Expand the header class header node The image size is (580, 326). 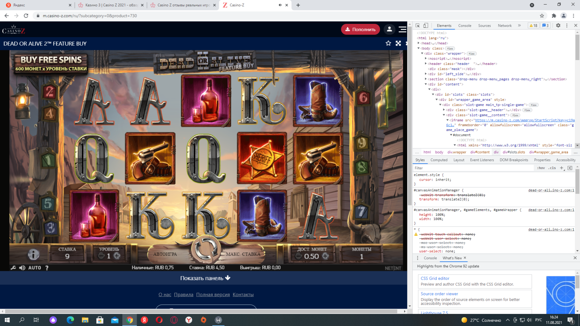point(426,64)
